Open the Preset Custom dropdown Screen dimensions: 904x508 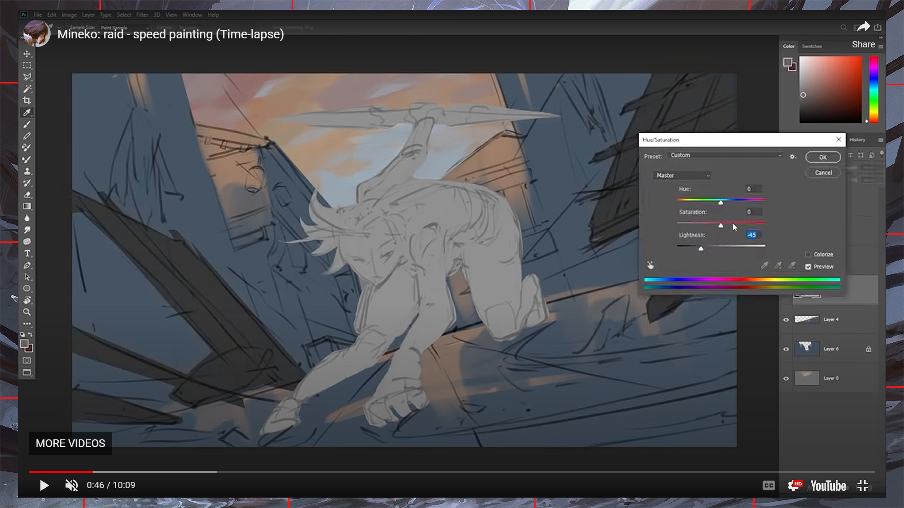point(726,155)
